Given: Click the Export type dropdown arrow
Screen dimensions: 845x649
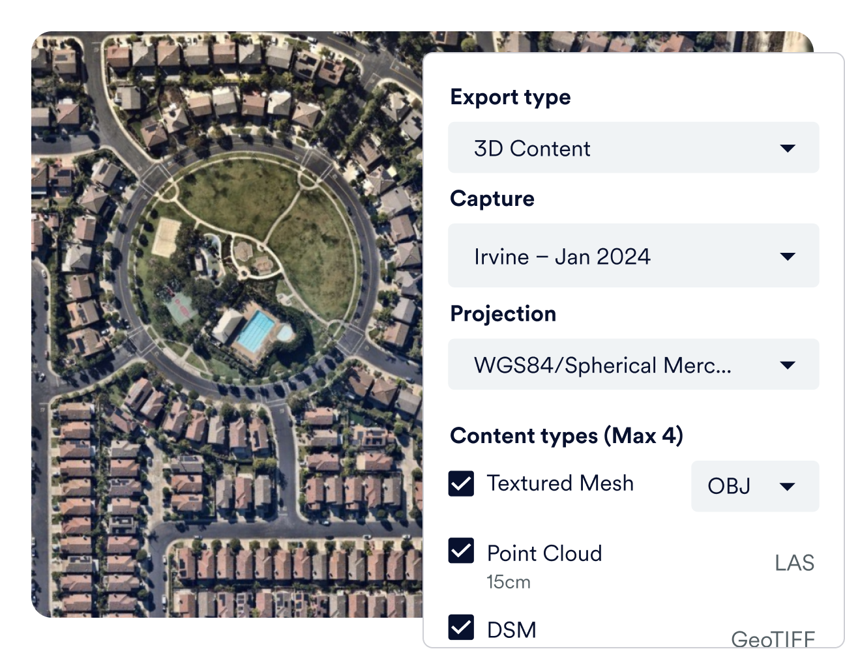Looking at the screenshot, I should point(788,148).
